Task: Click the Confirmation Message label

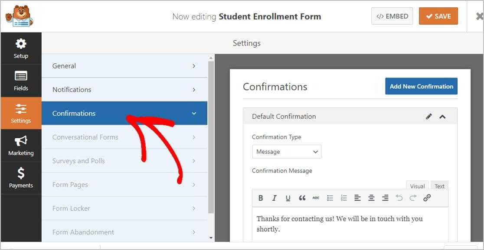Action: pos(282,170)
